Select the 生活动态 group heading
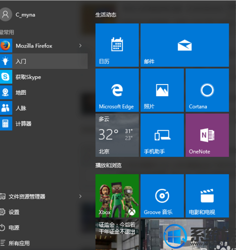 click(106, 15)
